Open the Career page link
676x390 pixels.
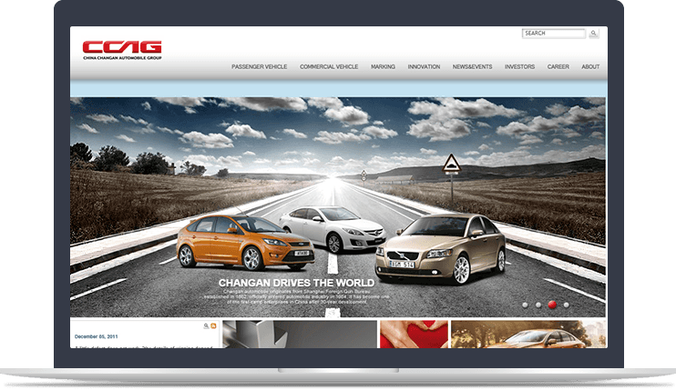coord(558,66)
